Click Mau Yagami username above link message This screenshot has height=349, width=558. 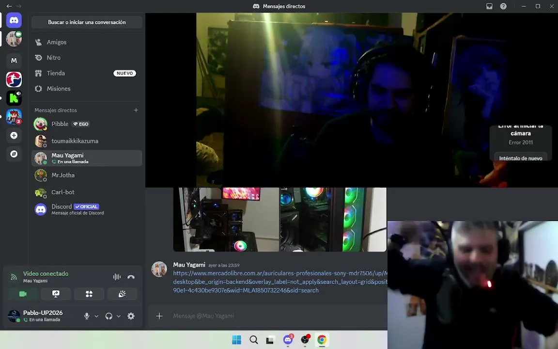(189, 265)
